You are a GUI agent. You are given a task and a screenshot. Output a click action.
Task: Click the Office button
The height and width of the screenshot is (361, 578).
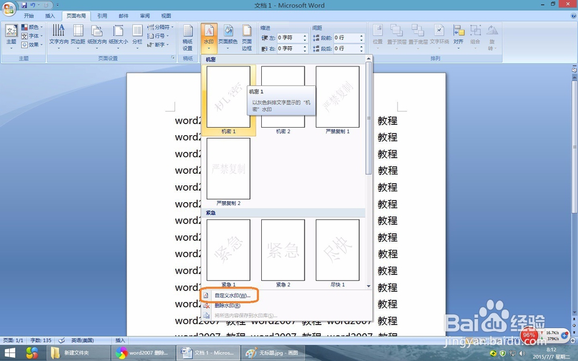[x=8, y=9]
